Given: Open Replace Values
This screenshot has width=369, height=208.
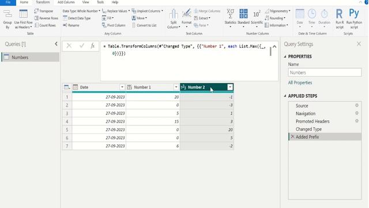Looking at the screenshot, I should coord(116,11).
